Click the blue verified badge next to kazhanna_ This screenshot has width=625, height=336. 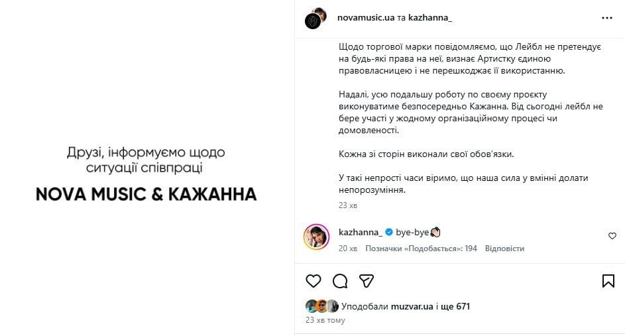point(389,233)
